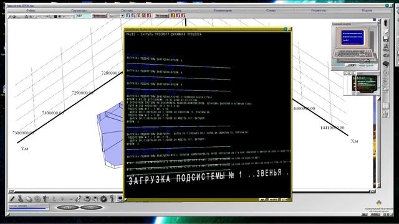The image size is (399, 224).
Task: Click the right oval button at the bottom
Action: [91, 207]
